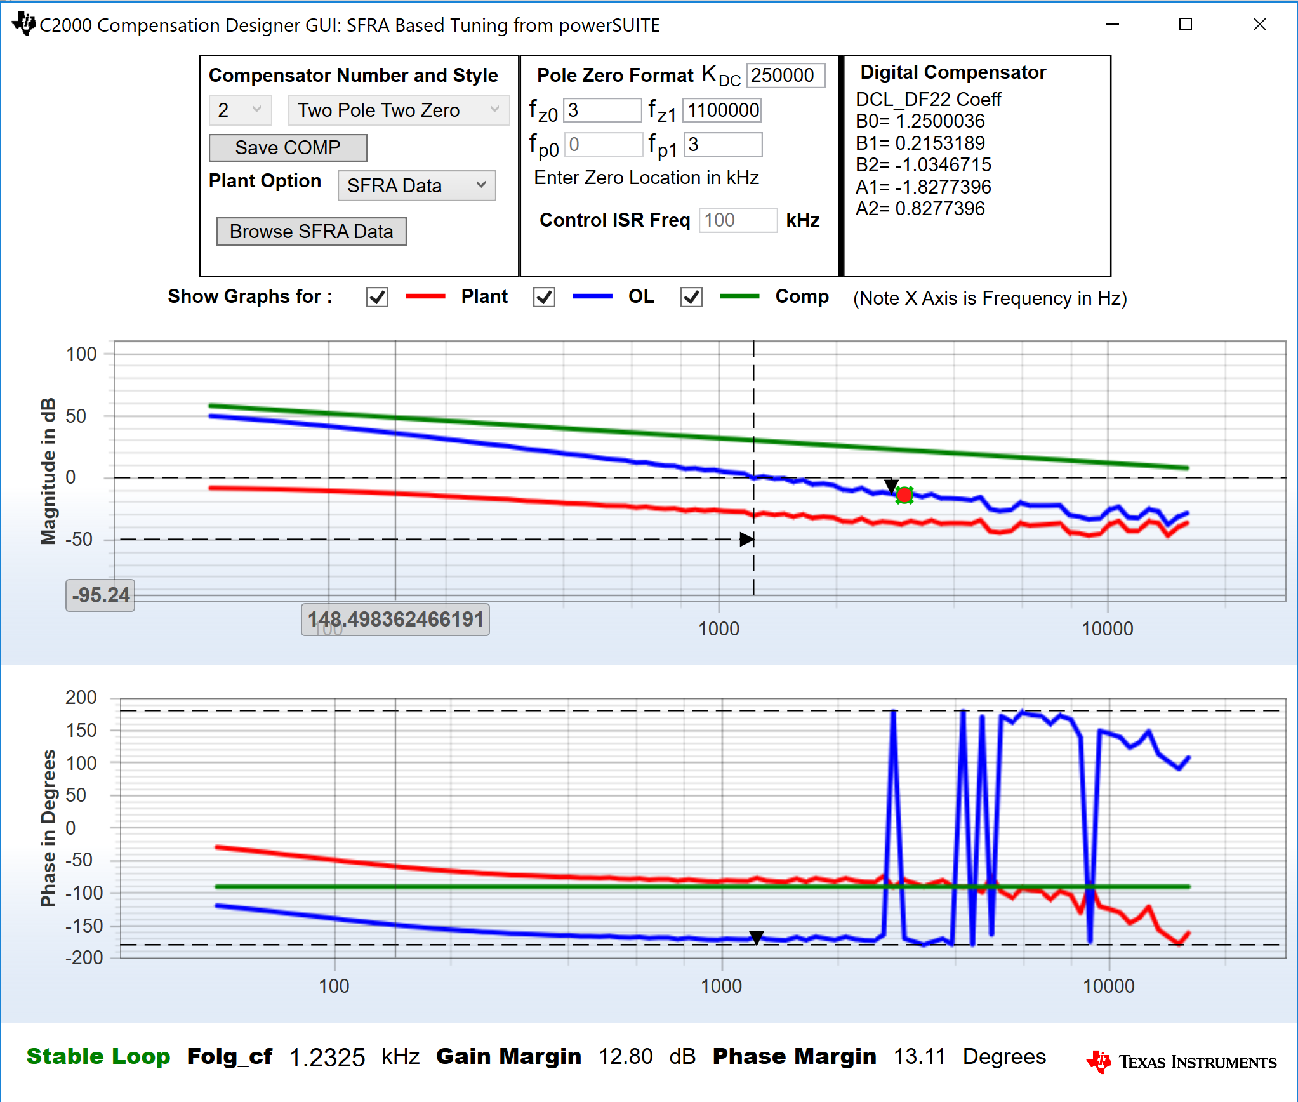Click the Phase in Degrees axis label

[x=49, y=828]
